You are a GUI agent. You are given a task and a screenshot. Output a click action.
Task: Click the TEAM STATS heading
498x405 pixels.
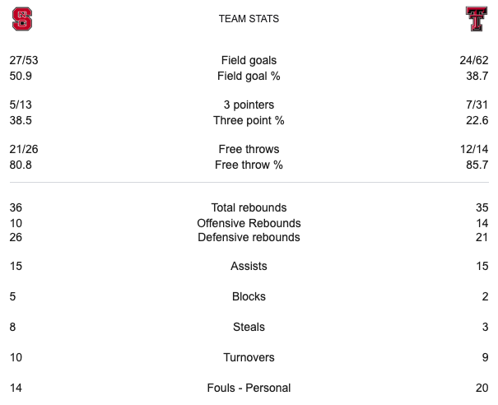pyautogui.click(x=249, y=19)
